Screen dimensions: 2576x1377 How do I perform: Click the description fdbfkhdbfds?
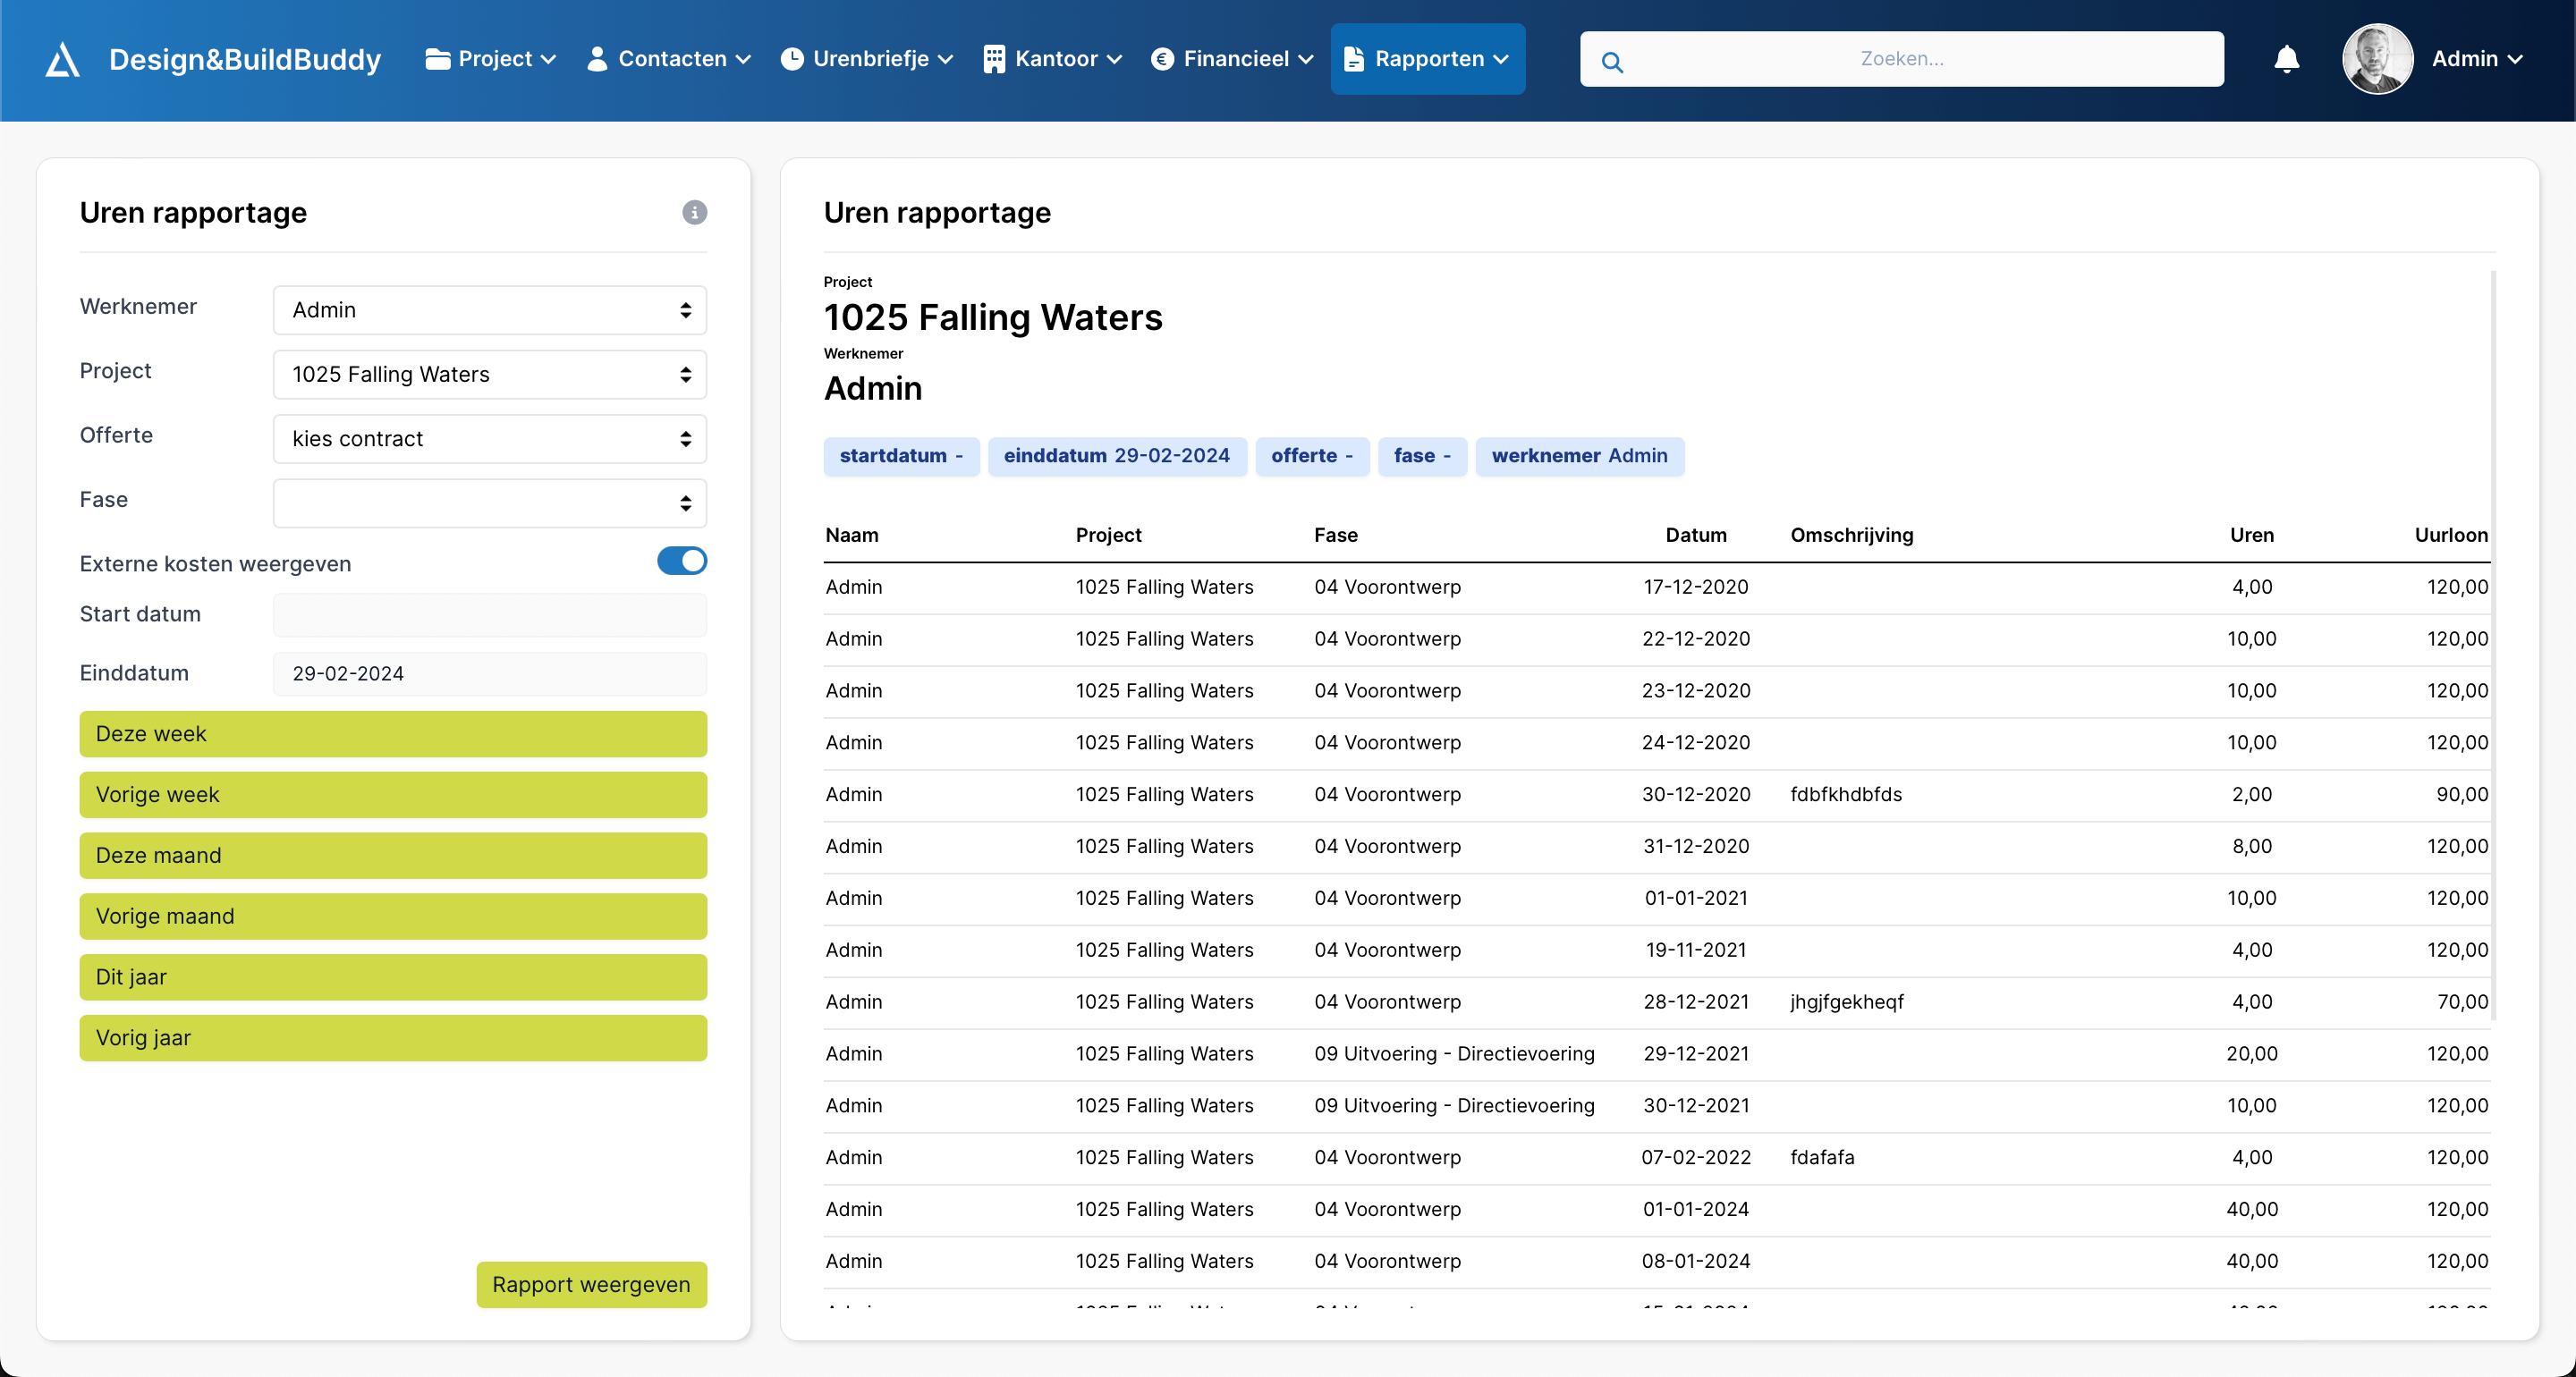[x=1846, y=795]
